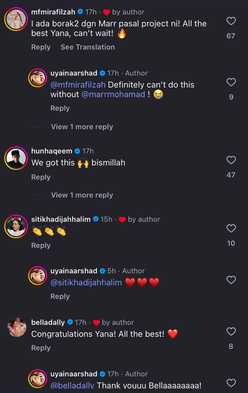Open the @sitikhadijahhalim mention link
248x393 pixels.
click(x=86, y=282)
